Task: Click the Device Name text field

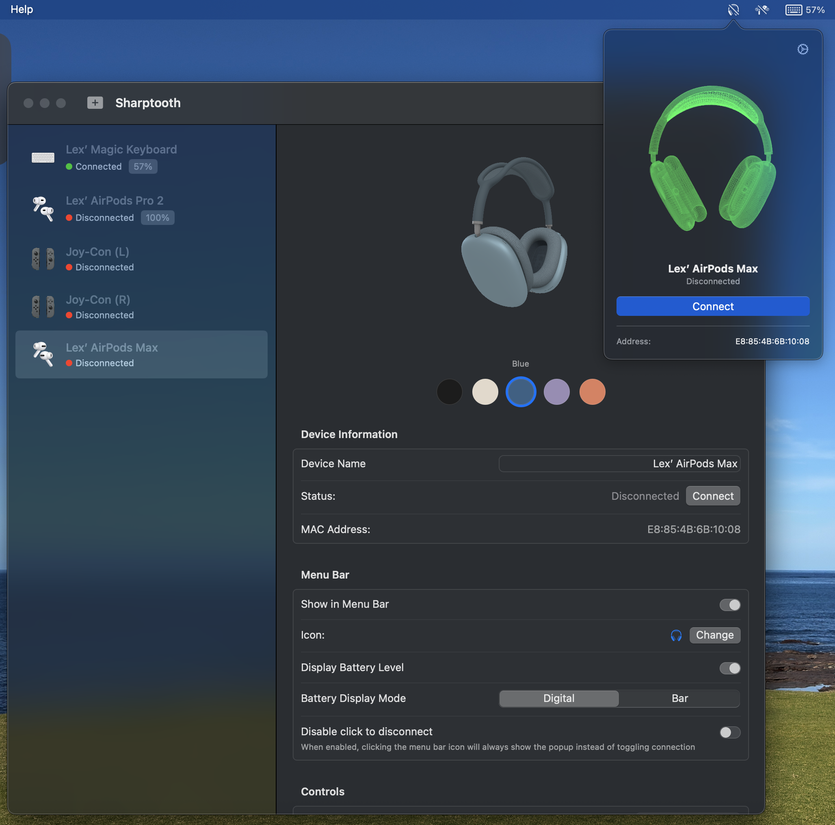Action: click(x=619, y=464)
